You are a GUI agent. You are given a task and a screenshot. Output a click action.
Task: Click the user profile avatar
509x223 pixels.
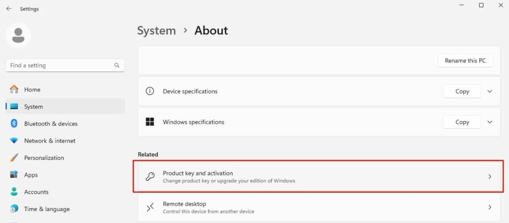pos(18,35)
